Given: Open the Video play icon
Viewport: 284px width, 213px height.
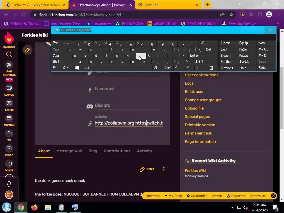Looking at the screenshot, I should [9, 149].
